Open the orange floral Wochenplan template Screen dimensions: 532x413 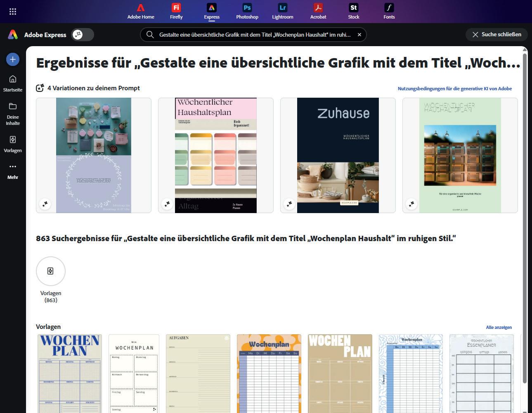tap(269, 373)
